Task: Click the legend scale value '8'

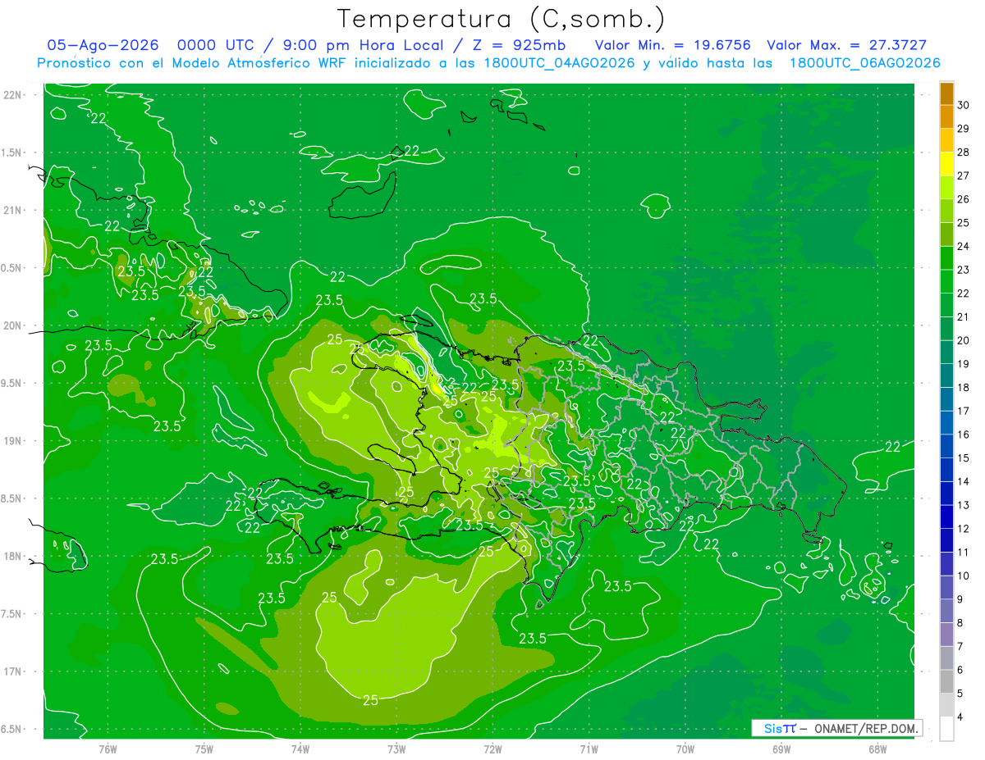Action: pos(962,623)
